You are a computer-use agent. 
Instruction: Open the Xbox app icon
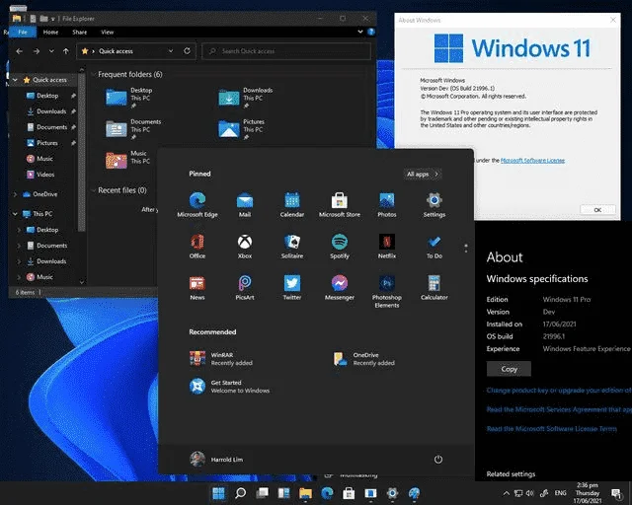245,247
